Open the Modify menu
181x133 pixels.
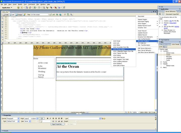coord(20,4)
